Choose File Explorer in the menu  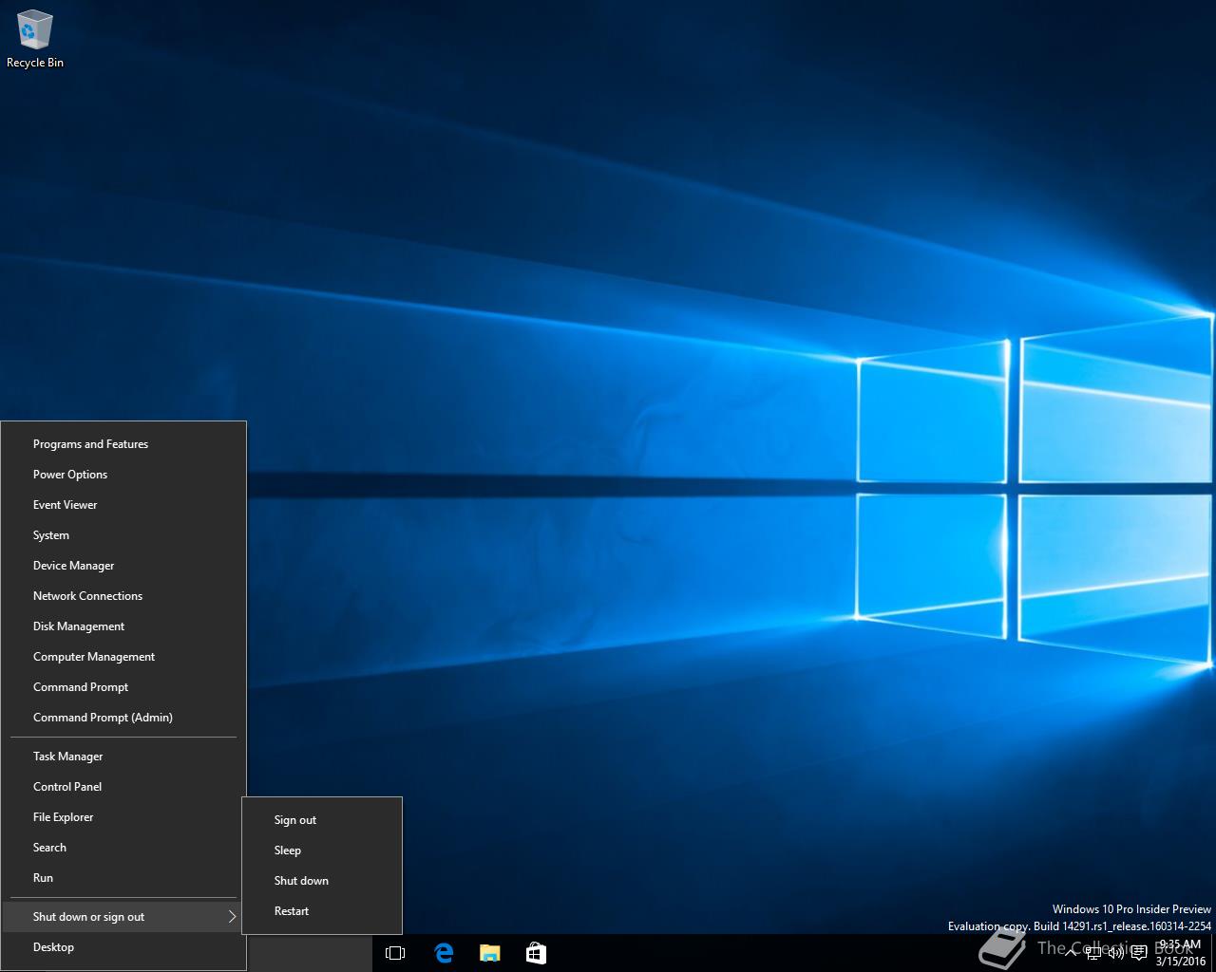click(x=123, y=817)
